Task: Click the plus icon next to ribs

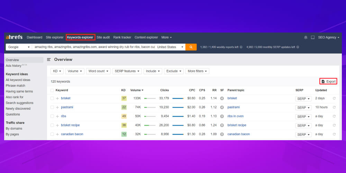Action: pos(57,116)
